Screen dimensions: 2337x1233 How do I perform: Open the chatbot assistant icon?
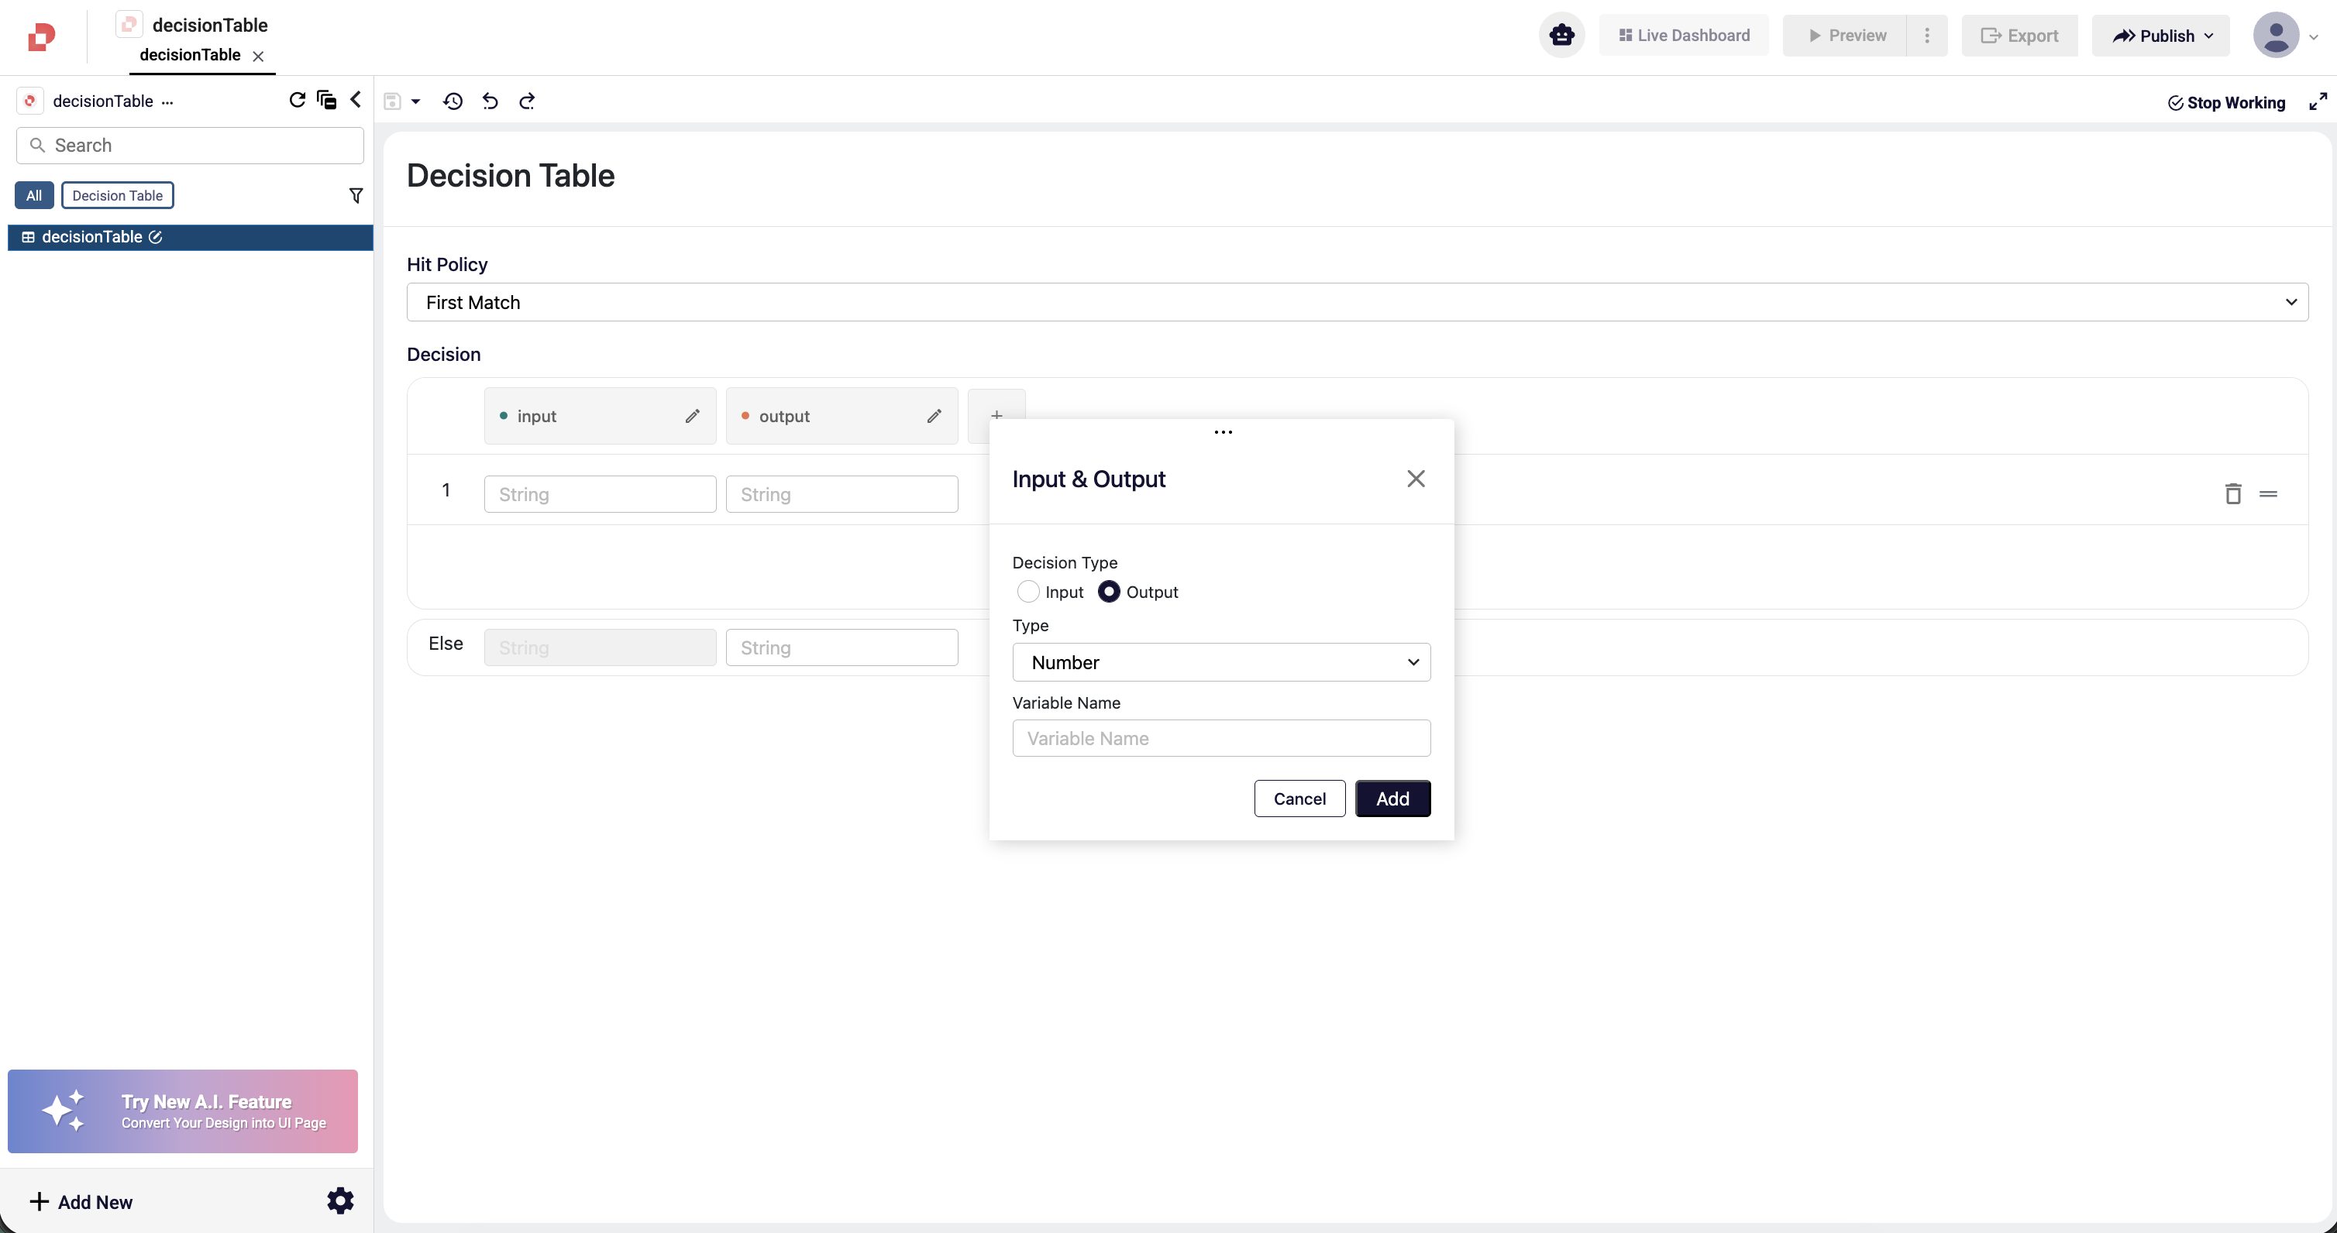(x=1561, y=36)
